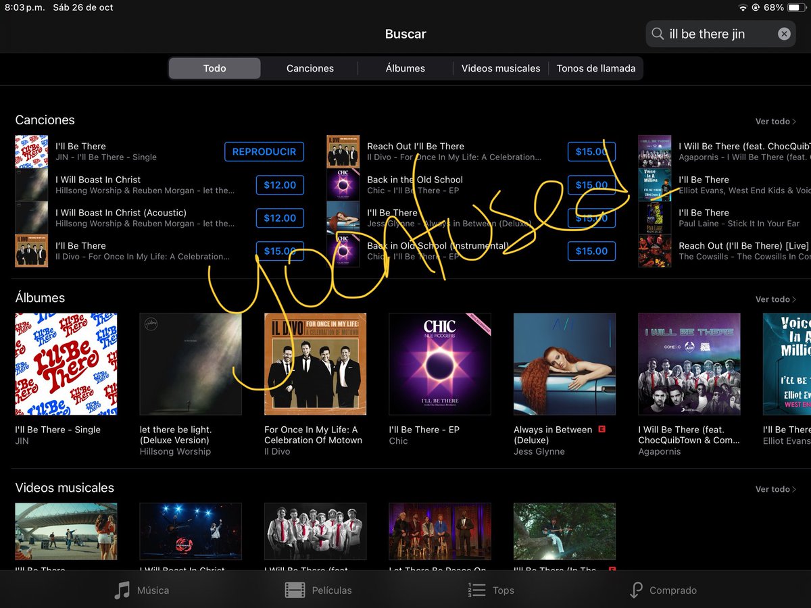Viewport: 811px width, 608px height.
Task: Tap the Wi-Fi icon in status bar
Action: click(x=743, y=7)
